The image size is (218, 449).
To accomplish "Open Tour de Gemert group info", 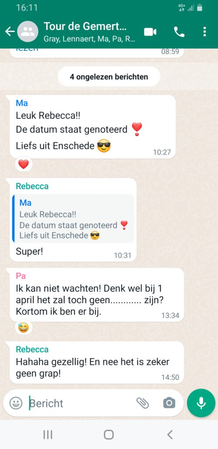I will pos(89,32).
